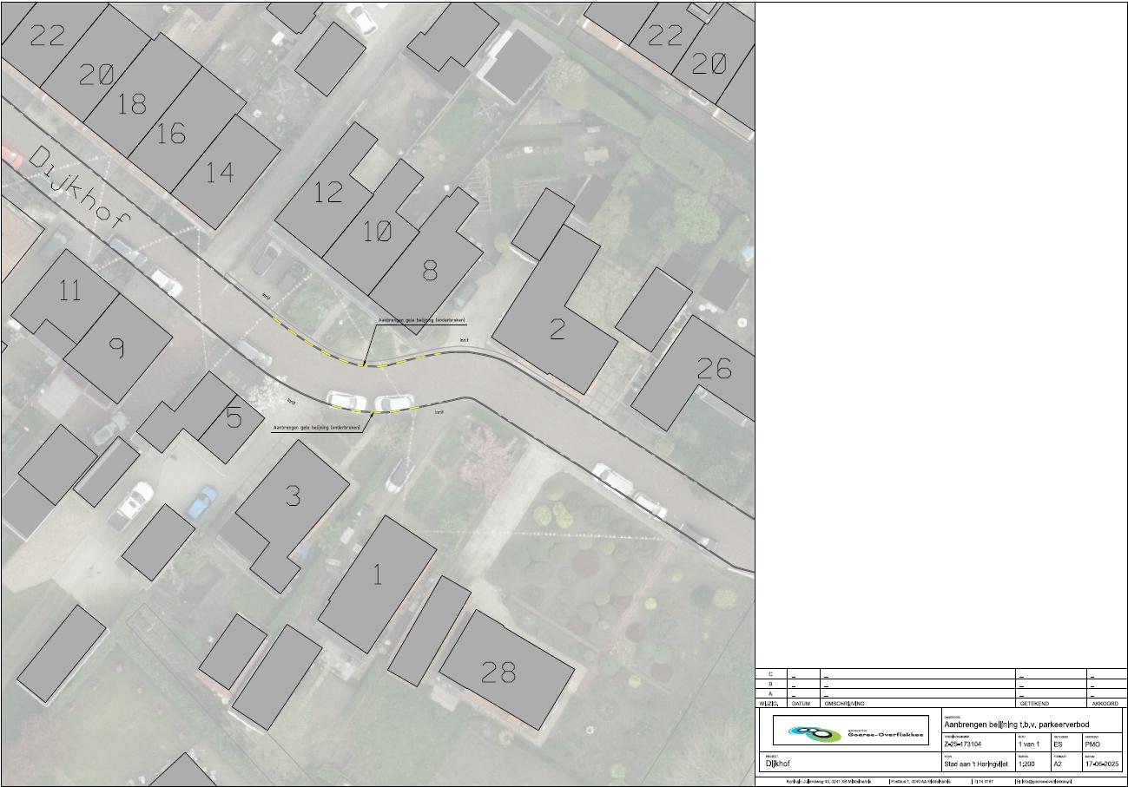Viewport: 1128px width, 787px height.
Task: Click house number 14 on the map
Action: point(221,173)
